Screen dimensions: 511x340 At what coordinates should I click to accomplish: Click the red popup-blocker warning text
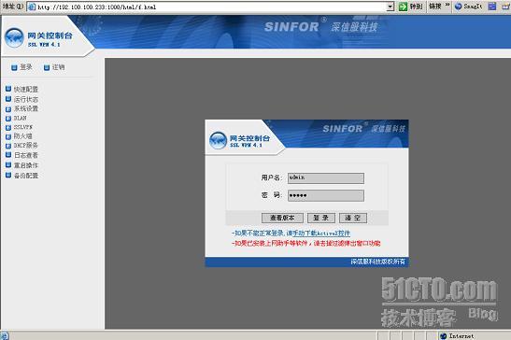click(306, 243)
